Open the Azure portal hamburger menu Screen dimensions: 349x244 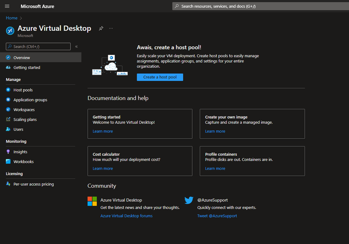click(7, 6)
